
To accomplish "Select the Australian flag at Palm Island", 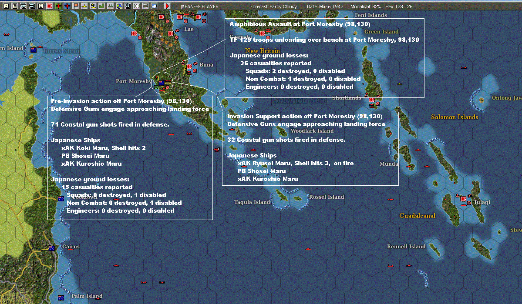I will (x=61, y=297).
